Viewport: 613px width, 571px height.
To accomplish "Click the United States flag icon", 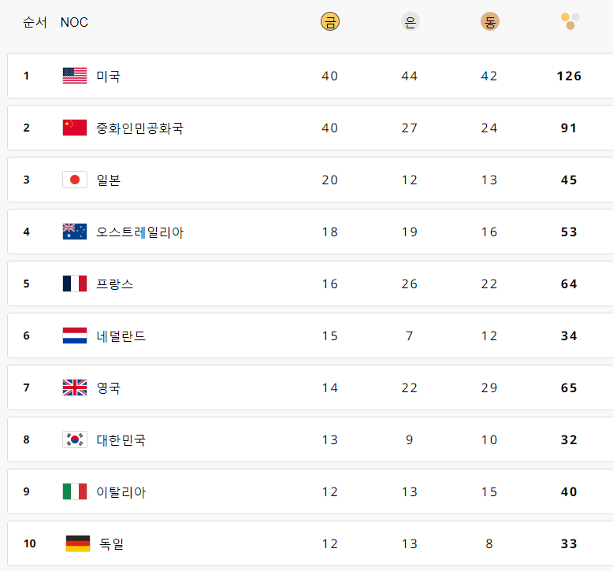I will (75, 76).
